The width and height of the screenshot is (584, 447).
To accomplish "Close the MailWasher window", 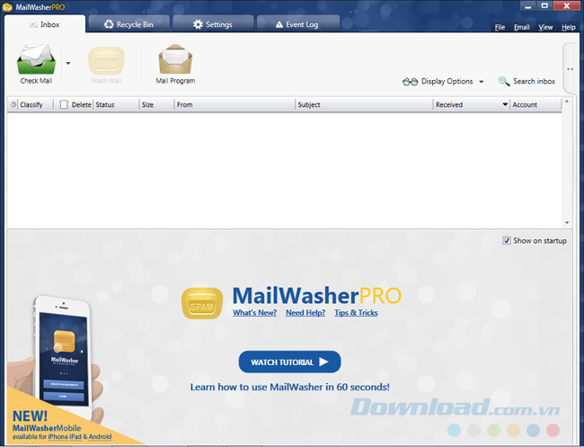I will tap(567, 6).
